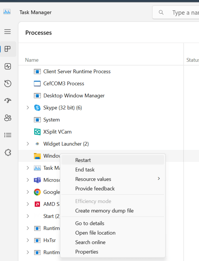Choose Restart from the context menu
Viewport: 199px width, 261px height.
[113, 160]
